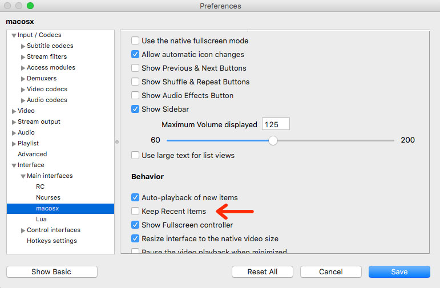
Task: Select Advanced in the sidebar tree
Action: click(x=33, y=154)
